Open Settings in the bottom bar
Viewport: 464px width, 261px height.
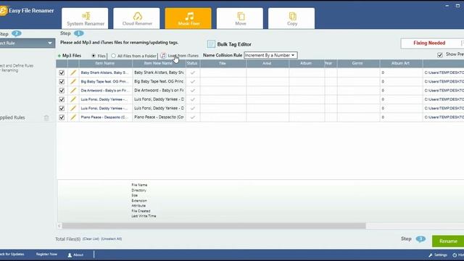coord(438,254)
